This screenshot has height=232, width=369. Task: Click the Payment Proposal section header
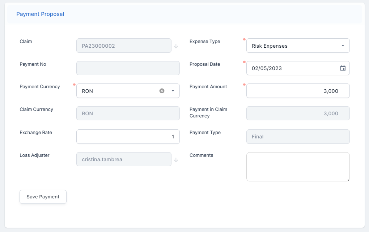(40, 14)
